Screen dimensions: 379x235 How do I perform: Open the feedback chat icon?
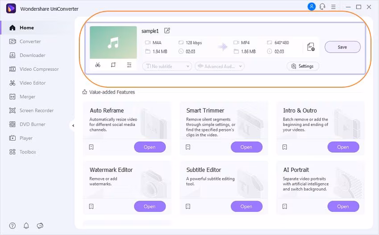tap(40, 226)
